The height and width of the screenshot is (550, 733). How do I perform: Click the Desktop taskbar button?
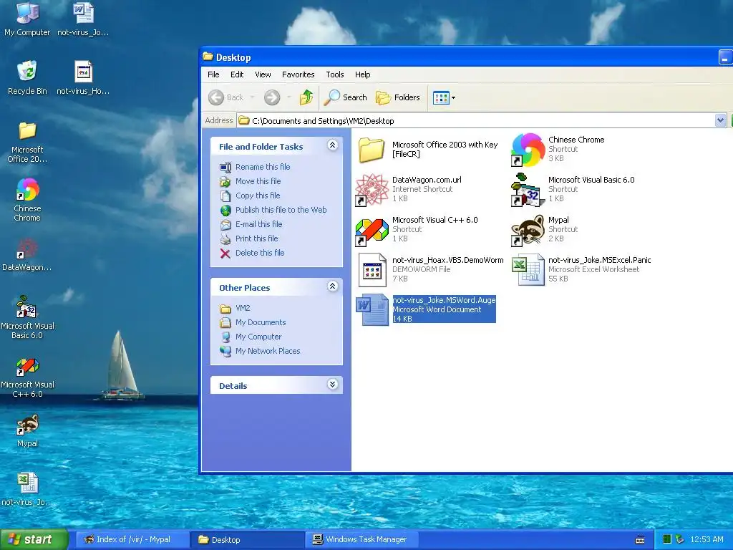(248, 539)
